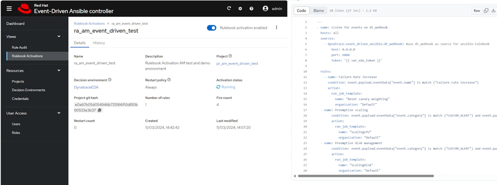Click the Red Hat logo
The image size is (497, 185).
24,9
